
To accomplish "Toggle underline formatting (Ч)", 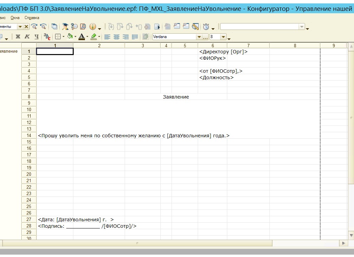I will (36, 37).
